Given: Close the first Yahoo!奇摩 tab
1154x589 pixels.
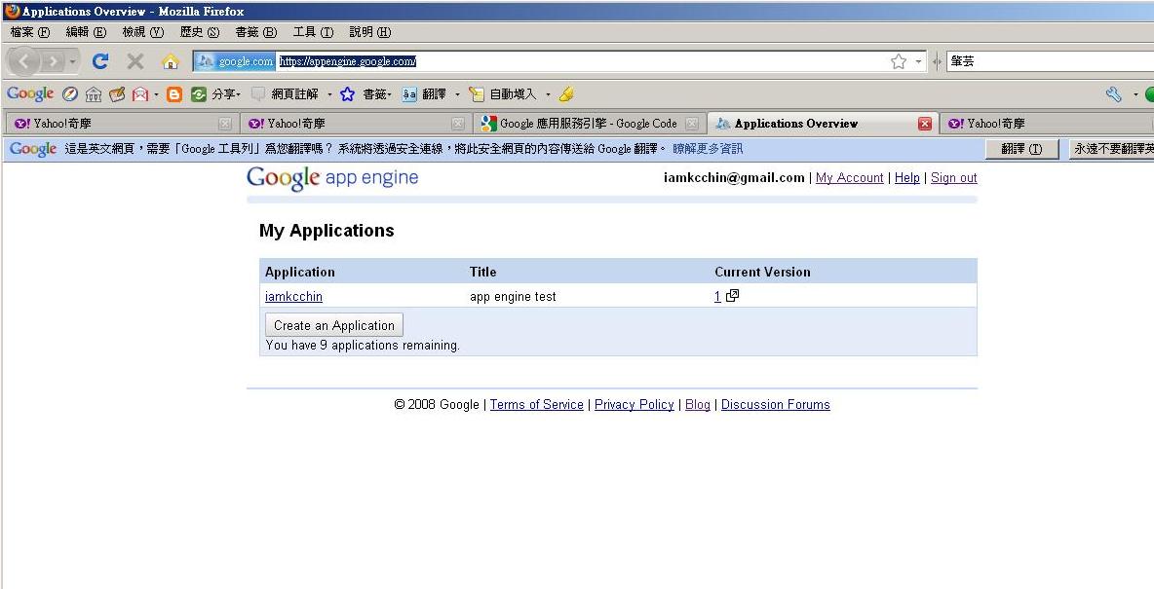Looking at the screenshot, I should click(225, 124).
